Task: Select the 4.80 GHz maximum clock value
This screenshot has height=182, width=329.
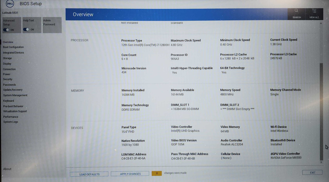Action: coord(177,45)
